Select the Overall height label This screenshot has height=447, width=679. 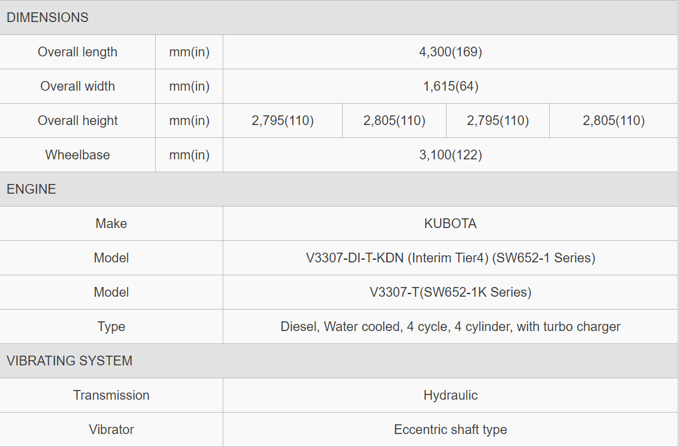point(78,120)
